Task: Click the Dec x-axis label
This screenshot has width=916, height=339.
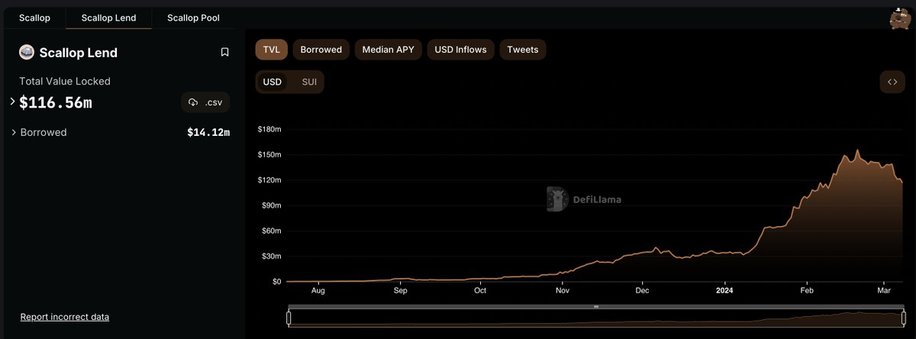Action: pyautogui.click(x=642, y=291)
